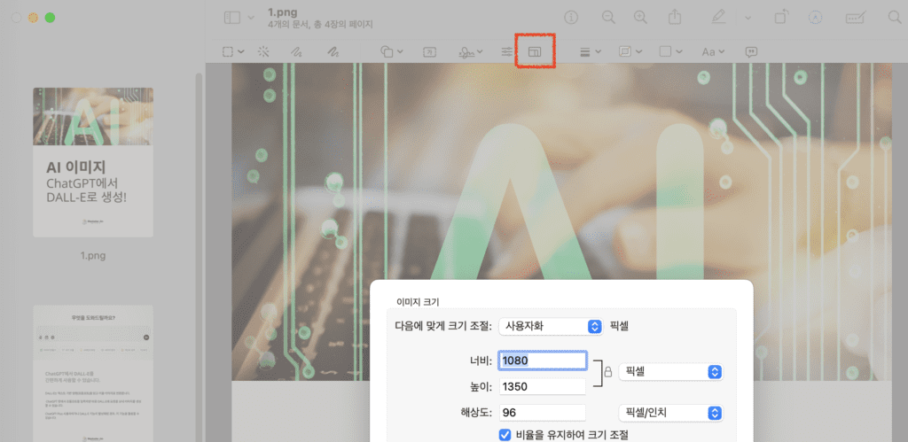Click the Zoom Out magnifier icon
908x442 pixels.
tap(608, 17)
